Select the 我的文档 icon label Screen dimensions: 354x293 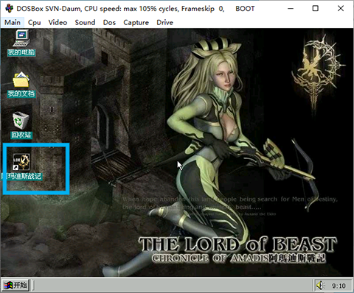point(21,93)
